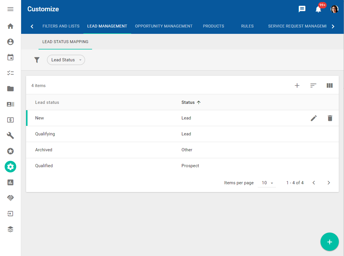Open the bar chart reports icon in sidebar
Viewport: 344px width, 256px height.
pyautogui.click(x=10, y=182)
